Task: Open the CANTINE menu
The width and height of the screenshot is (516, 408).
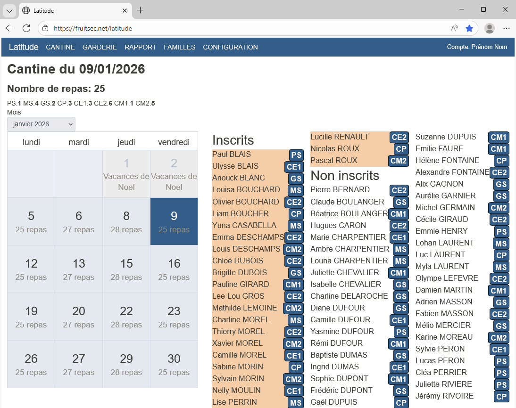Action: tap(60, 47)
